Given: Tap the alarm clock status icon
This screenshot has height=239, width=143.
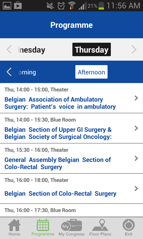Looking at the screenshot, I should pyautogui.click(x=61, y=6).
